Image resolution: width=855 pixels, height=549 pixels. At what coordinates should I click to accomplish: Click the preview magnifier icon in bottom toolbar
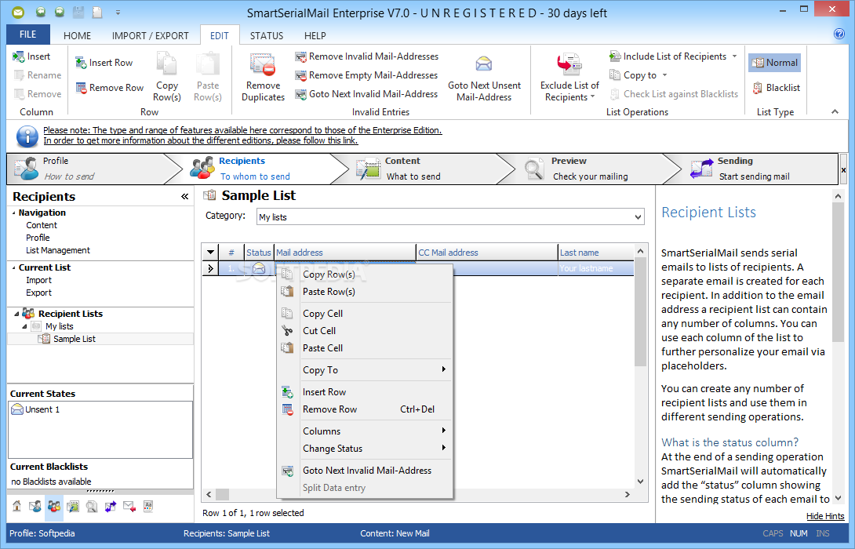[92, 507]
